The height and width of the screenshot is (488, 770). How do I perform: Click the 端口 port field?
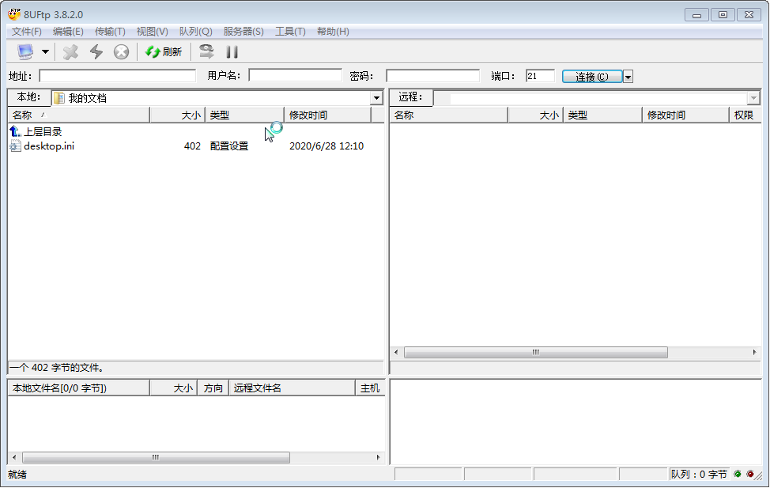click(540, 76)
